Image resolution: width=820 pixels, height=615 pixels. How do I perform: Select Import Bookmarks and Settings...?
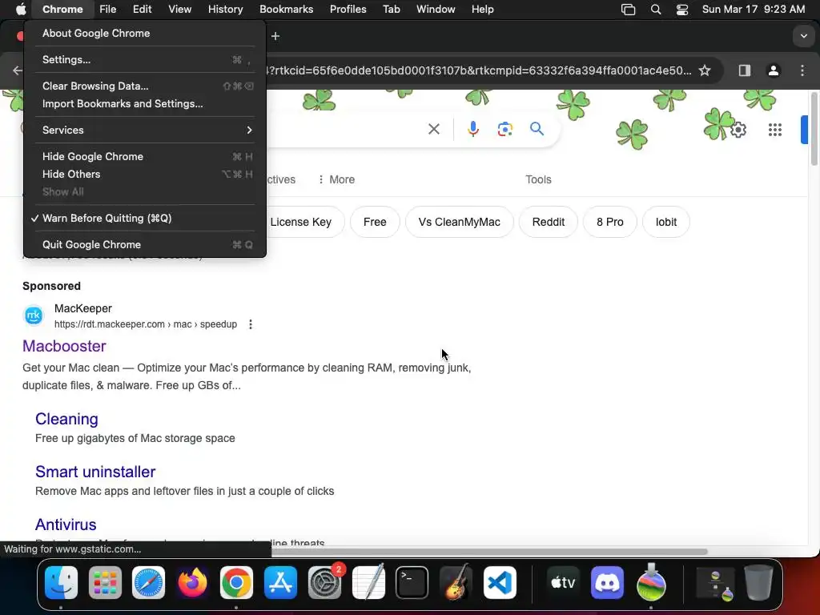(145, 103)
